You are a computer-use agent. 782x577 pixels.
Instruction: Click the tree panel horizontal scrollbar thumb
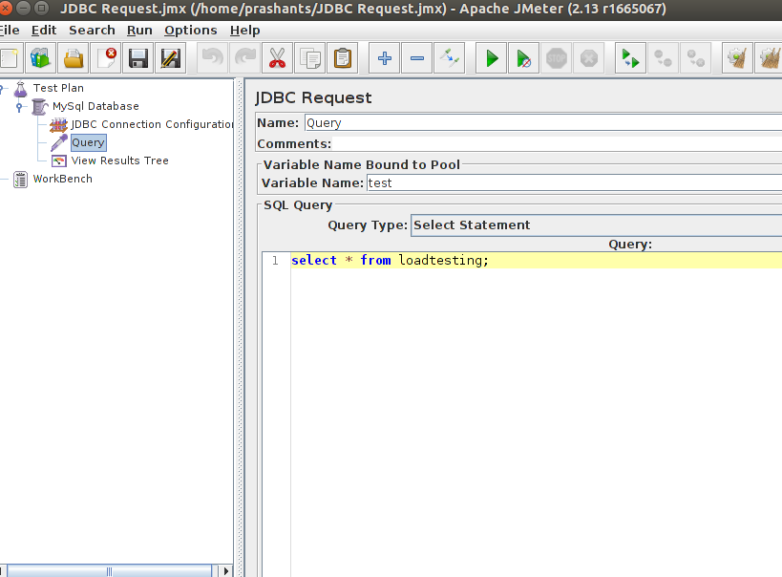click(109, 571)
